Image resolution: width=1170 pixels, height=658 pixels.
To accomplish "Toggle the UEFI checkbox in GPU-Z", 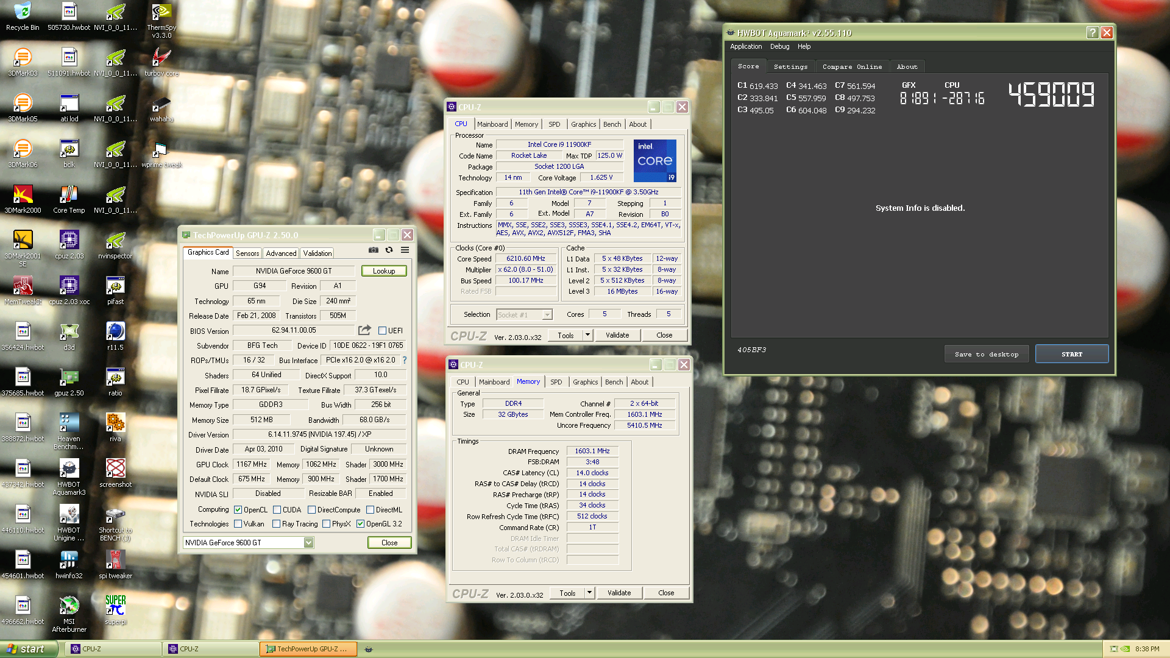I will [x=382, y=331].
